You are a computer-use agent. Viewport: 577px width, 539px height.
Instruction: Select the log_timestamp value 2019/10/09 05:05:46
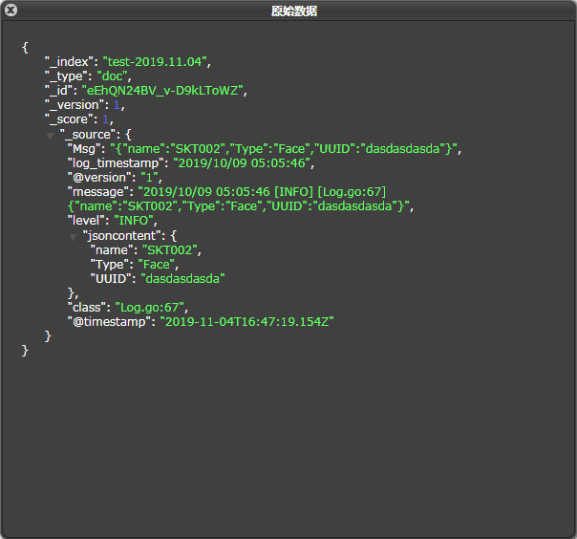(x=242, y=163)
